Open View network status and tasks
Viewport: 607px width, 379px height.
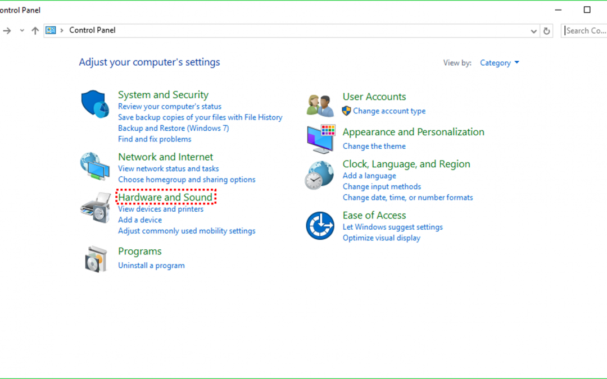tap(169, 168)
